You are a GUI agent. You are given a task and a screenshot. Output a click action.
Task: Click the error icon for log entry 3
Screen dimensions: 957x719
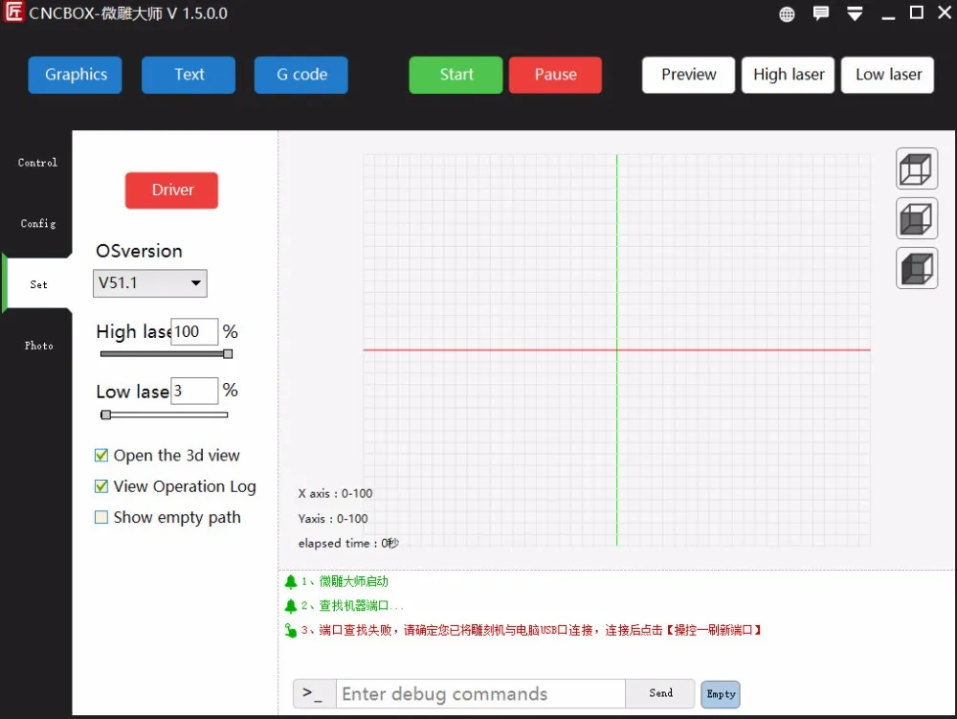click(291, 631)
